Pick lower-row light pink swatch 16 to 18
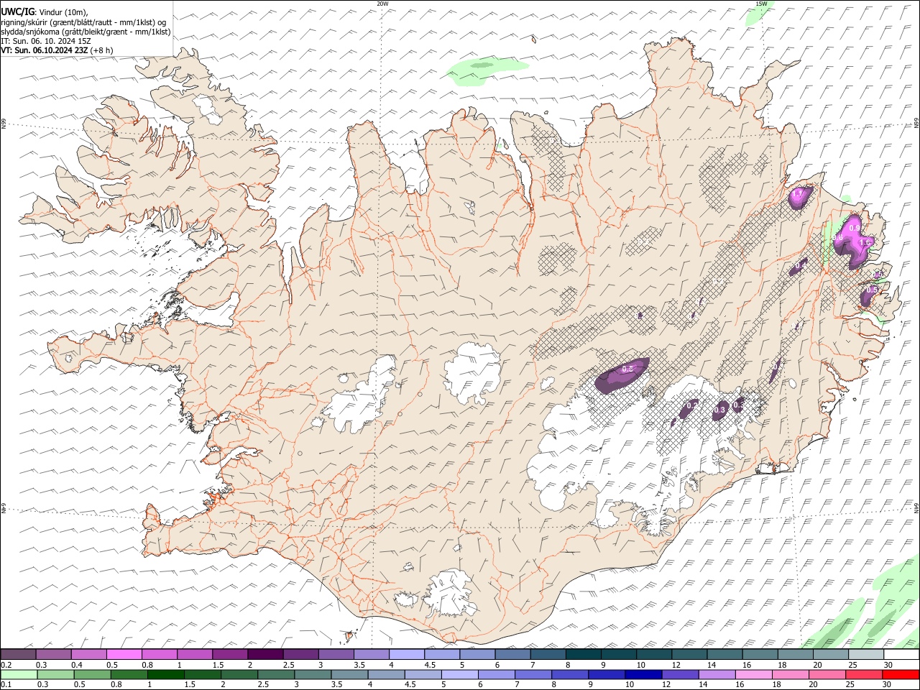The height and width of the screenshot is (690, 920). click(x=753, y=674)
